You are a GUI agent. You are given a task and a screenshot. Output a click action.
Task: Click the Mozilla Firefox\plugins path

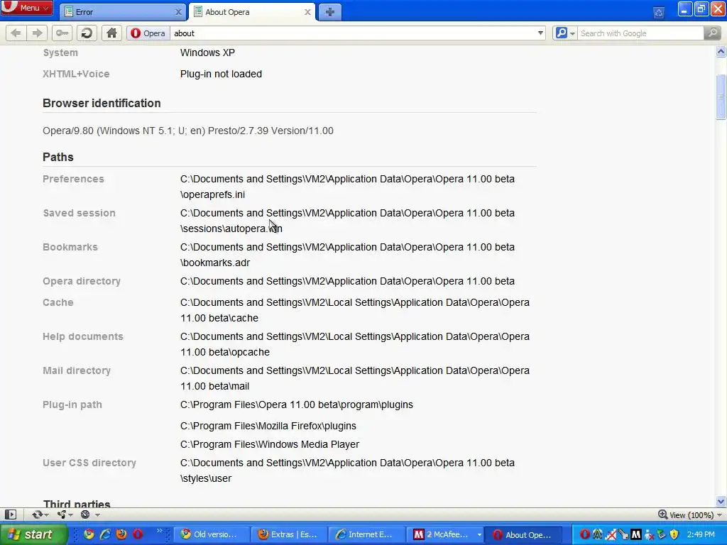coord(268,426)
